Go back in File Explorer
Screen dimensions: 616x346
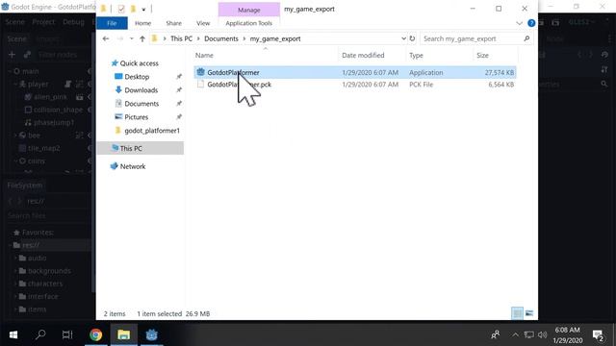[105, 38]
